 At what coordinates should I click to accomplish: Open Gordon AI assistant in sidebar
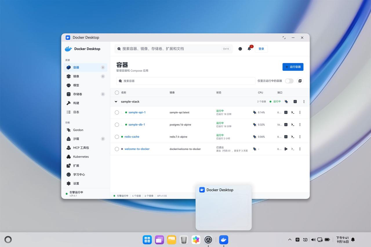point(86,130)
